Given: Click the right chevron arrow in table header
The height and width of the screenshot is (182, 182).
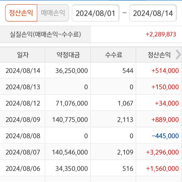Looking at the screenshot, I should [178, 55].
